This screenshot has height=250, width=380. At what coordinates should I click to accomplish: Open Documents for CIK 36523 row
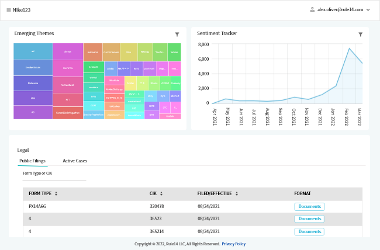pyautogui.click(x=309, y=219)
